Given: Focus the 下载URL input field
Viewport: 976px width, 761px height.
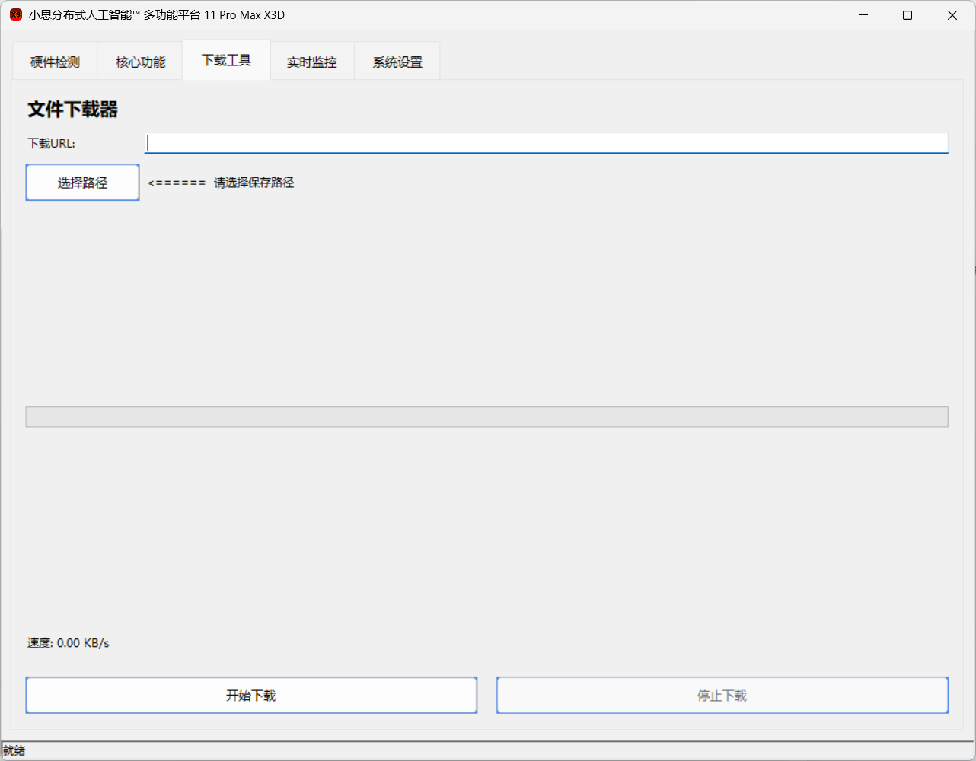Looking at the screenshot, I should click(x=546, y=143).
